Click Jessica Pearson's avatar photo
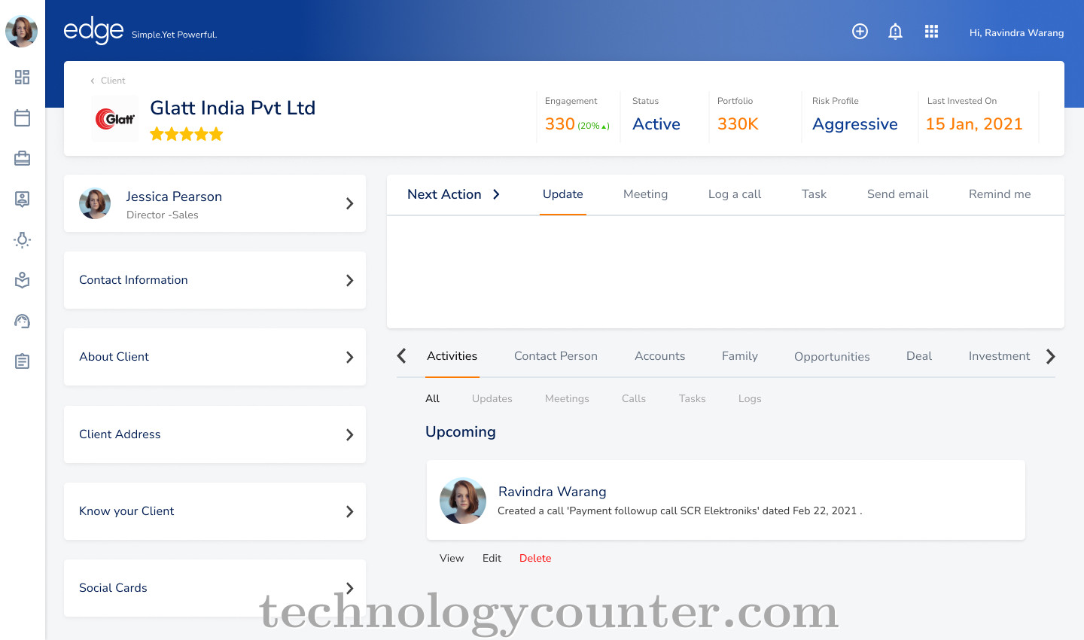Image resolution: width=1084 pixels, height=640 pixels. click(95, 203)
